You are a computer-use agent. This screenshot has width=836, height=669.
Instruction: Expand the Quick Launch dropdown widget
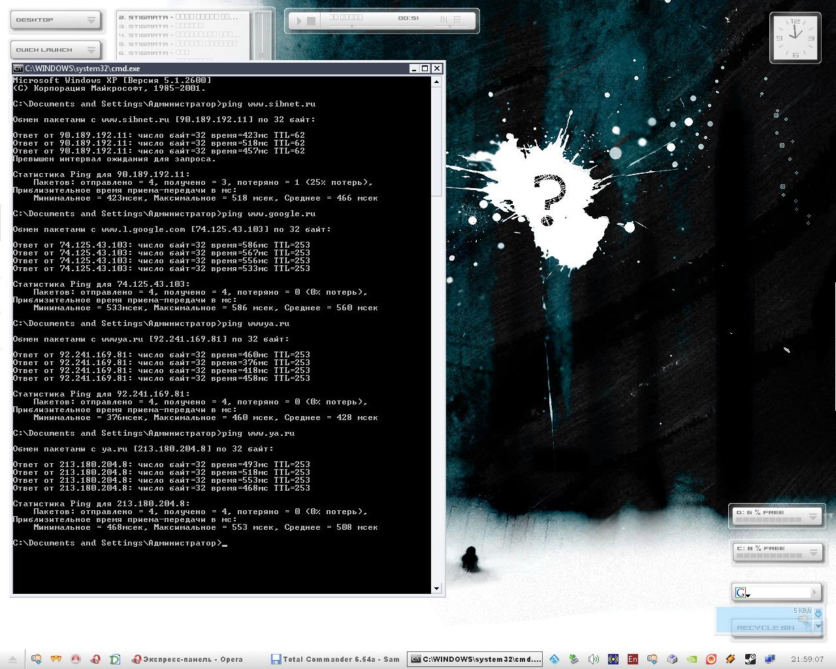pyautogui.click(x=91, y=50)
